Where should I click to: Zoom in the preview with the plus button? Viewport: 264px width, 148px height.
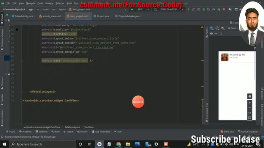coord(250,103)
